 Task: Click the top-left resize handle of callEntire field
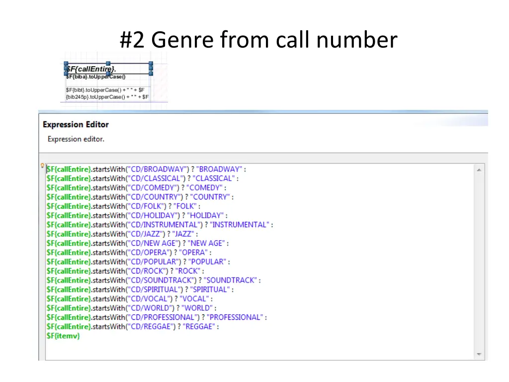pos(66,64)
